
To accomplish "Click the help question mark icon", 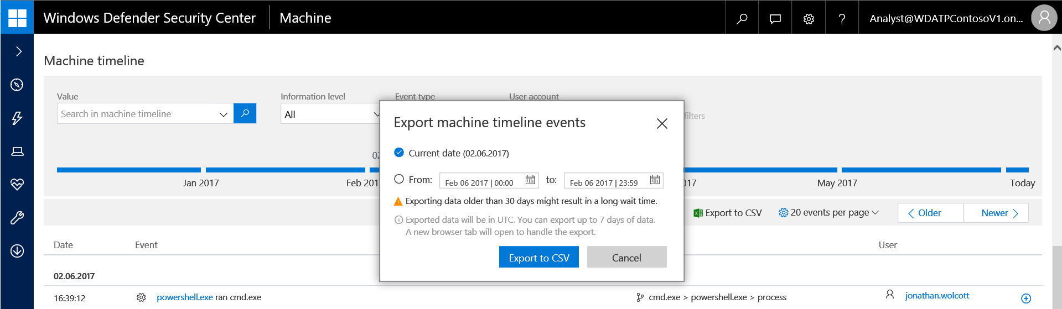I will click(x=842, y=18).
